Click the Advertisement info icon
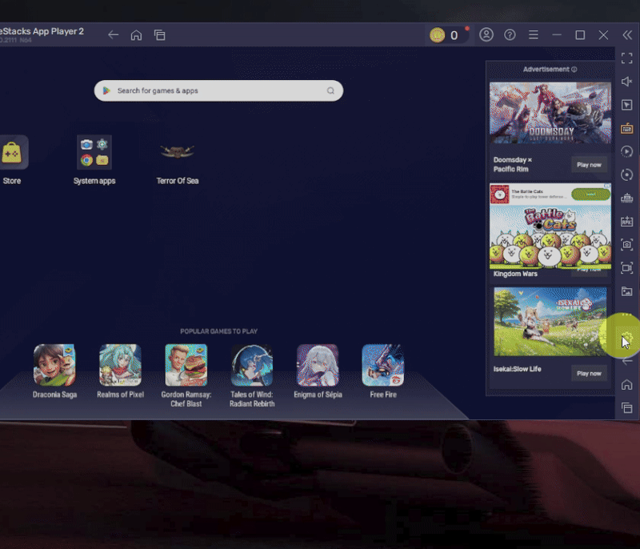Screen dimensions: 640x549 pos(574,70)
